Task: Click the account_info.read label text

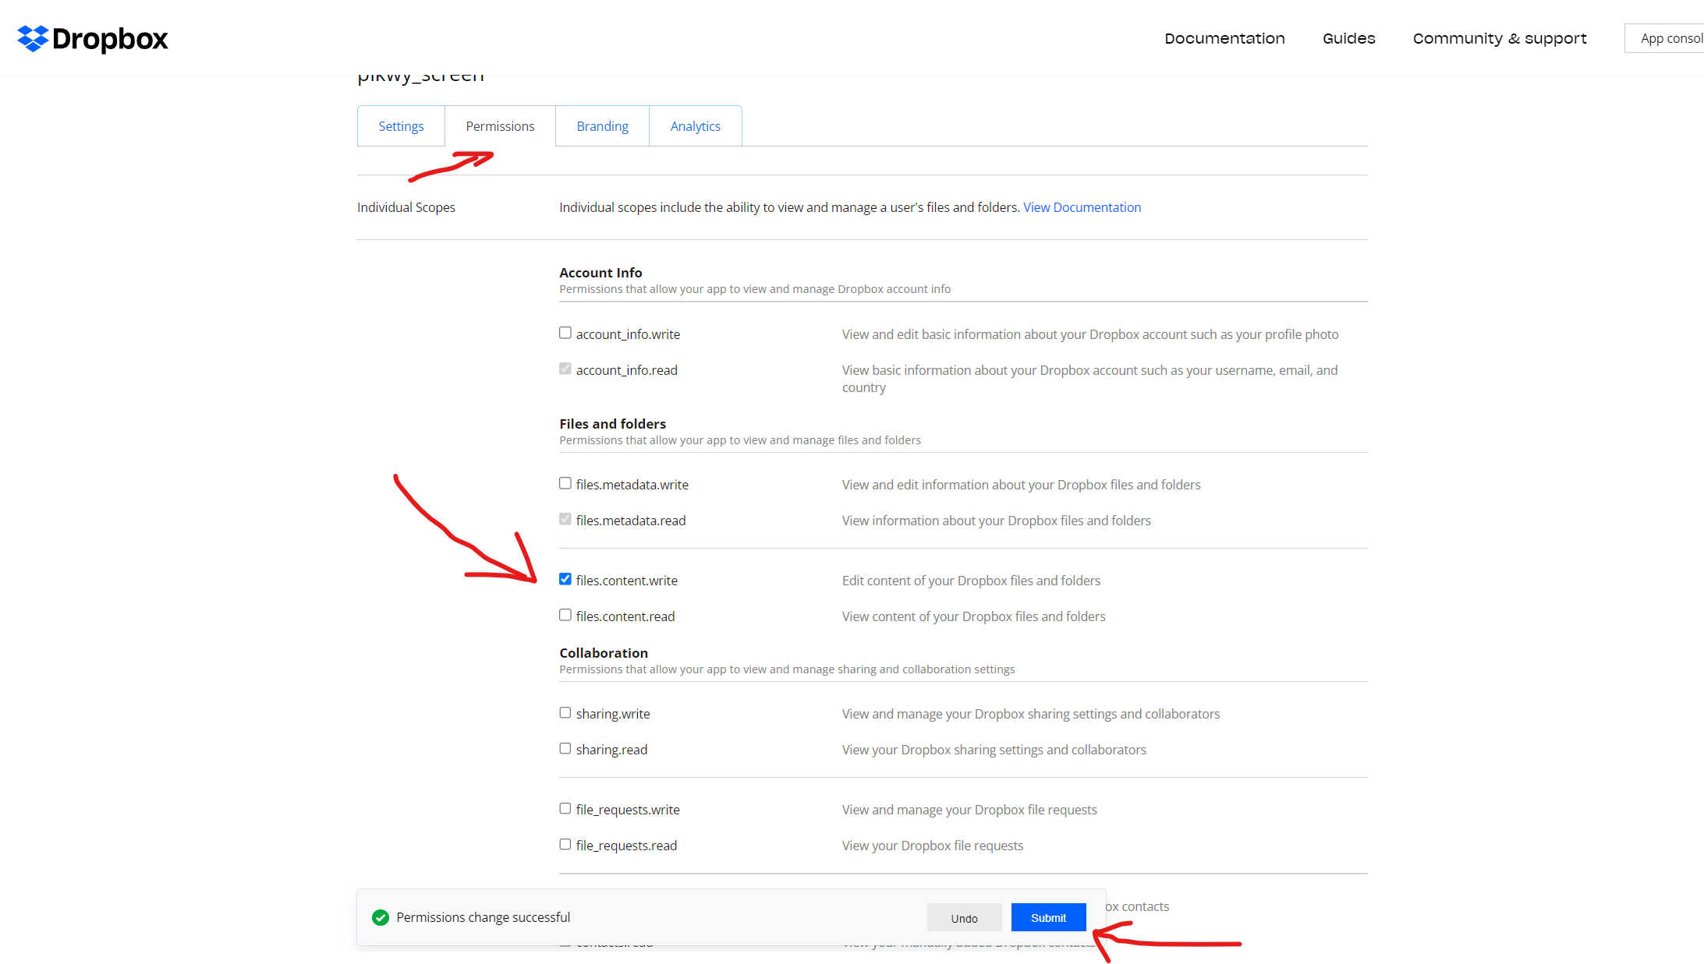Action: [627, 370]
